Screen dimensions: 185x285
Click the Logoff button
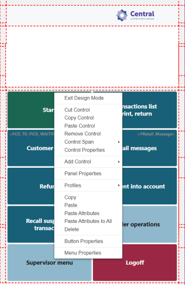point(135,262)
